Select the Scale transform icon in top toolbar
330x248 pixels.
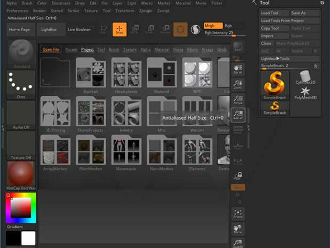click(150, 30)
